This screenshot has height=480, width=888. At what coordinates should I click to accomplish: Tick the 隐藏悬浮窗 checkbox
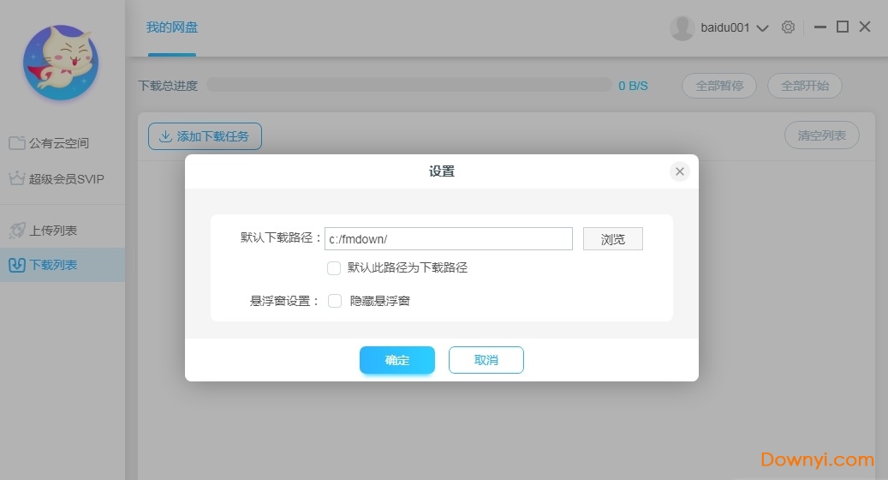335,301
